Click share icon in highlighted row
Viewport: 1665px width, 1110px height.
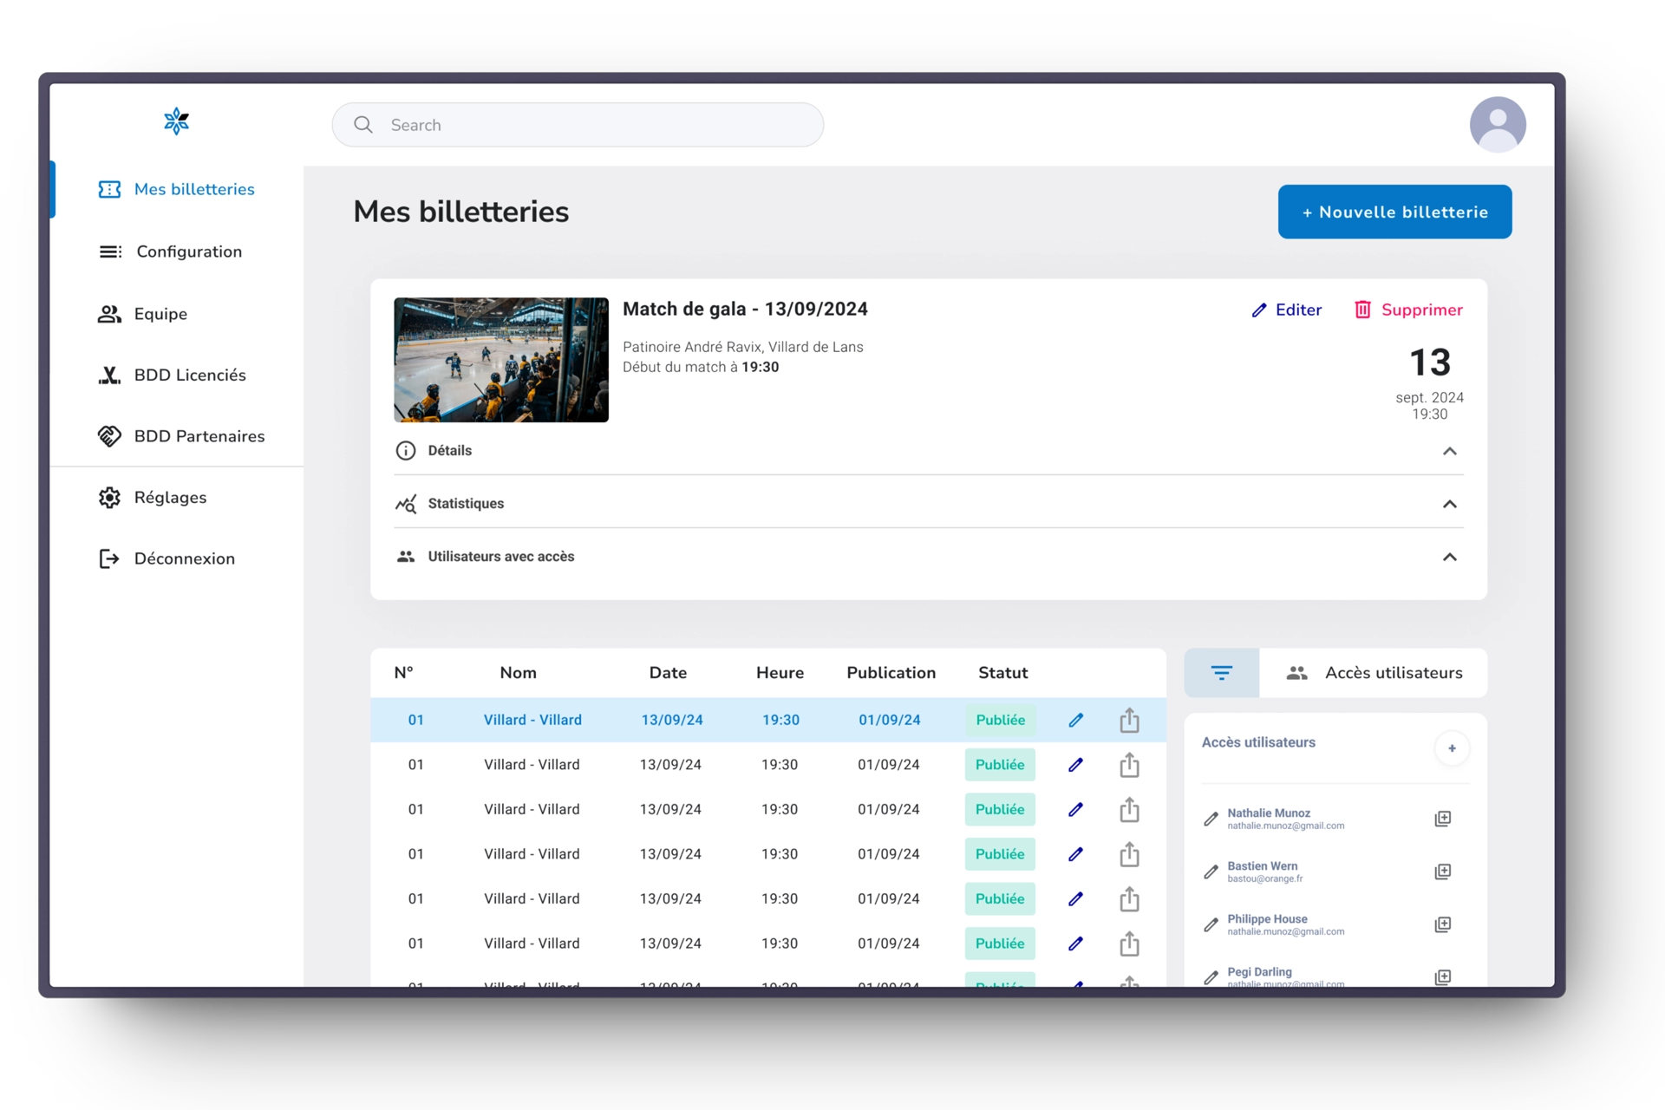click(x=1129, y=720)
